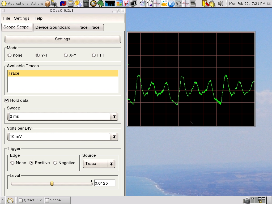
Task: Set trigger edge to Negative
Action: (x=55, y=163)
